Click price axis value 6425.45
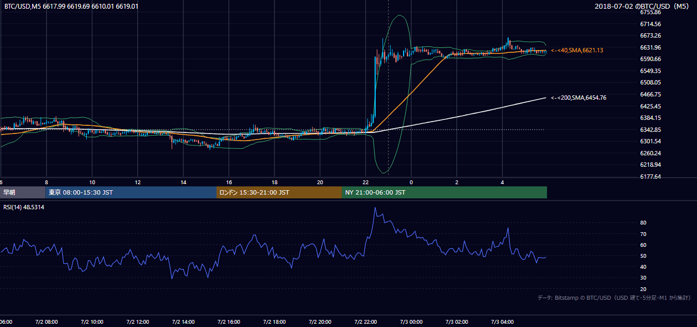Screen dimensions: 697x327 (651, 106)
